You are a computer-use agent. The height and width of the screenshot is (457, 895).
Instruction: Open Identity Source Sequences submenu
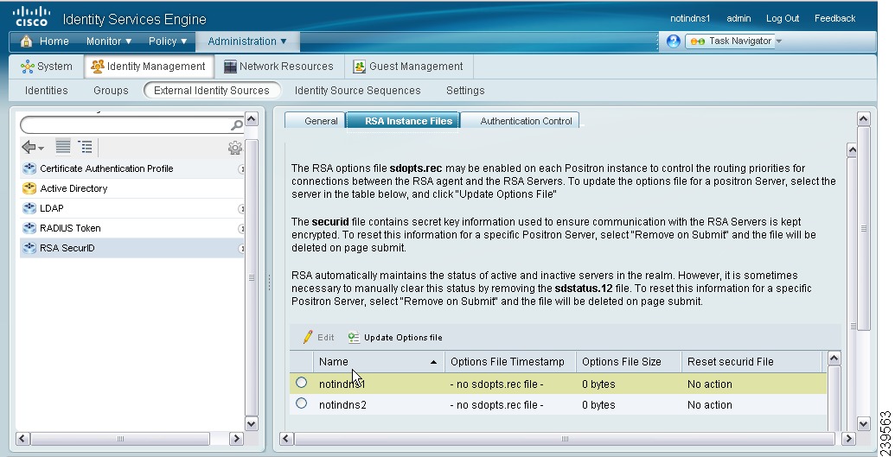click(x=357, y=90)
